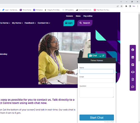The image size is (140, 123).
Task: Open the Twitter icon in sidebar
Action: click(x=133, y=65)
